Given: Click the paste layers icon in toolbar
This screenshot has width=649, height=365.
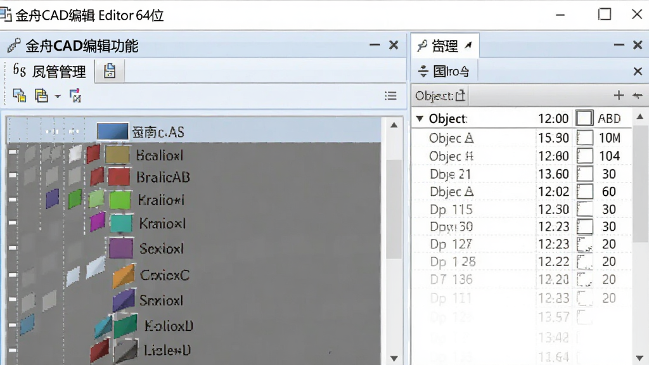Looking at the screenshot, I should (x=41, y=96).
